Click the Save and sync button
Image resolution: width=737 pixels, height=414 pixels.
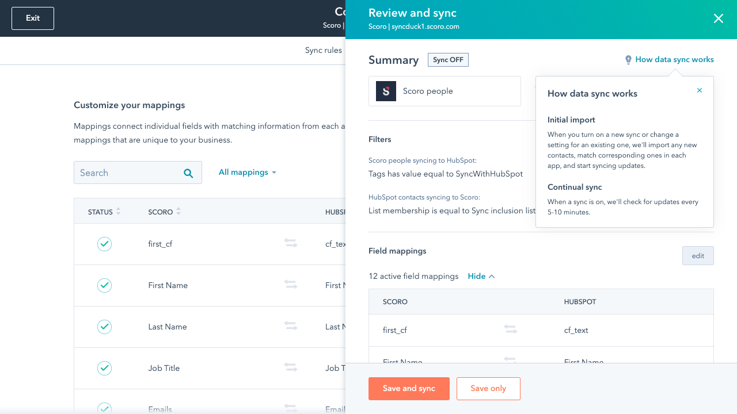(x=409, y=389)
